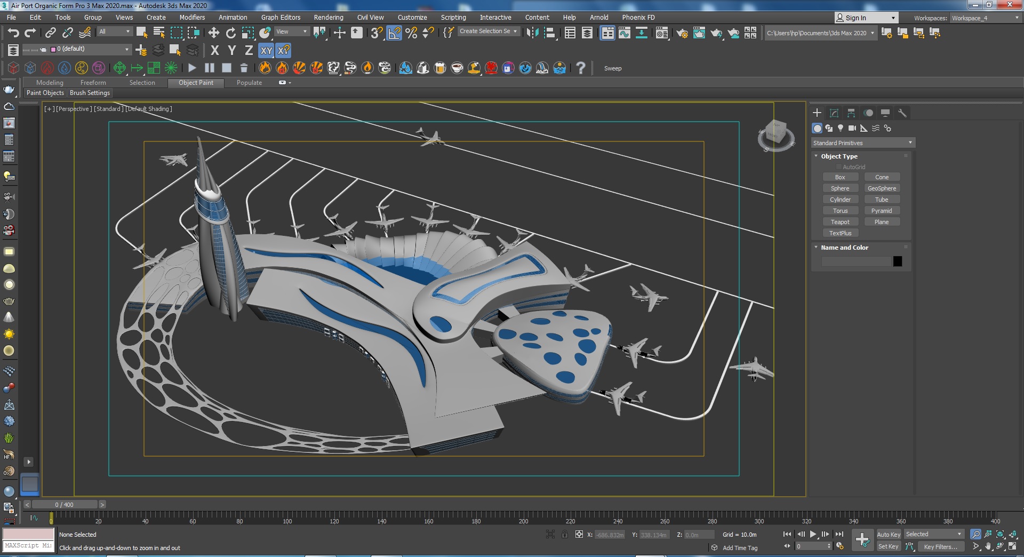Switch to the Freeform ribbon tab
Screen dimensions: 1024x557
93,83
